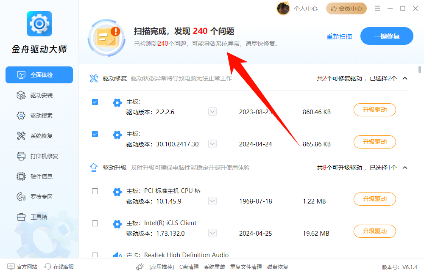Open the version dropdown for driver 2.2.2.6
The image size is (424, 275).
pyautogui.click(x=212, y=112)
